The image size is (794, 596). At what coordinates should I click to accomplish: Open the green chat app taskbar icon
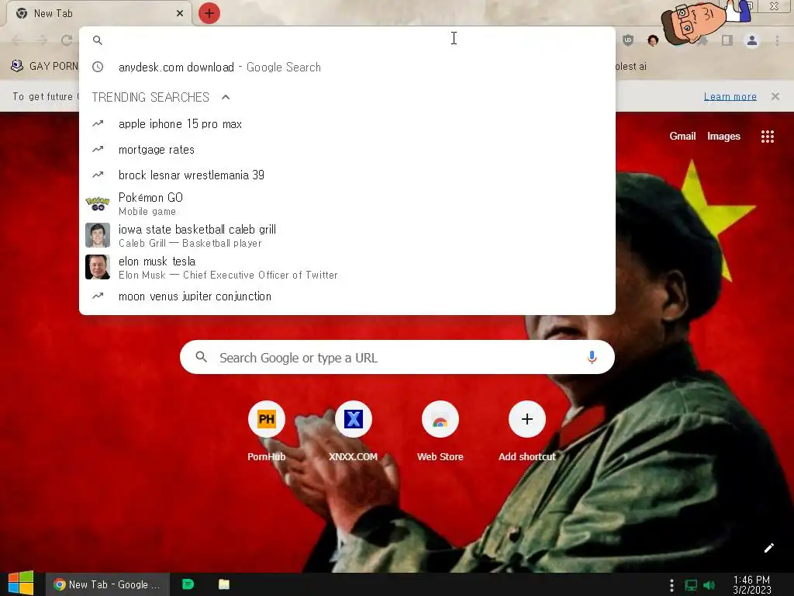point(188,584)
